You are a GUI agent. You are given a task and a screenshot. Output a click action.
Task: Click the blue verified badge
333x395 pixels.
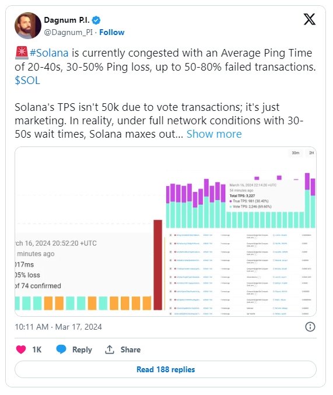tap(96, 20)
